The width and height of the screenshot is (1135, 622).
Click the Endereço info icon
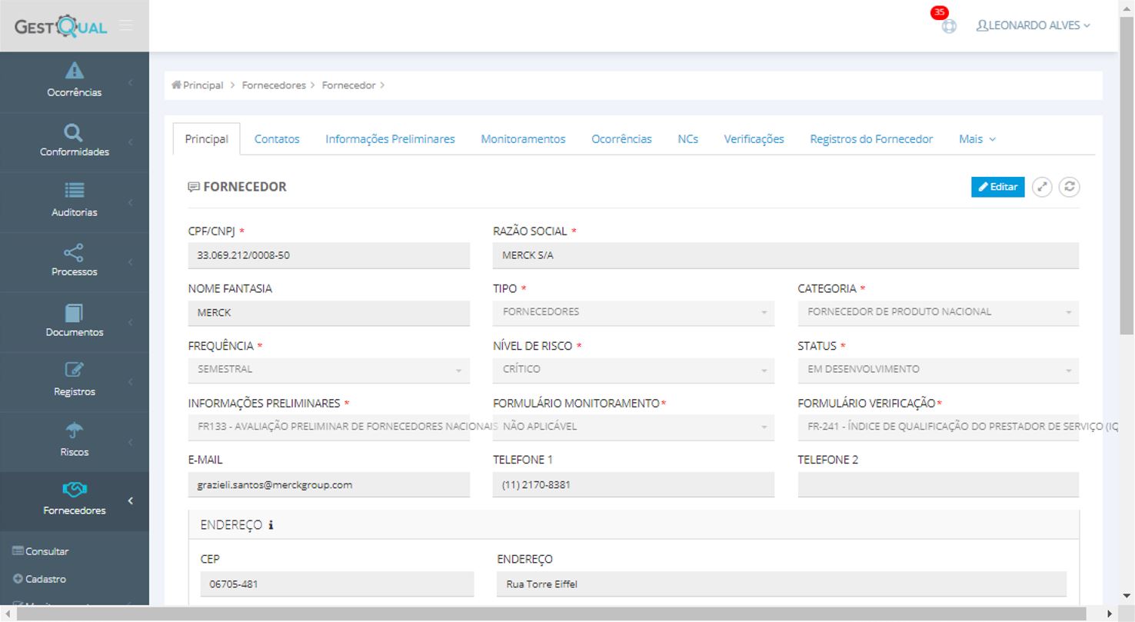(x=271, y=526)
